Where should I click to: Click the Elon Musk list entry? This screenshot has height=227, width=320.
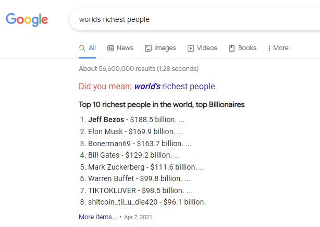(x=131, y=132)
